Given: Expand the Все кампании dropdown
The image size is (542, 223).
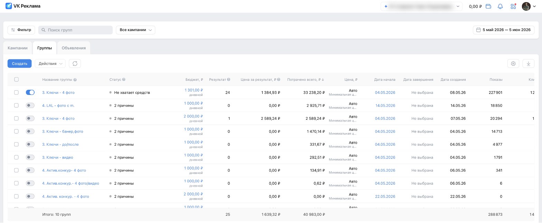Looking at the screenshot, I should [x=135, y=30].
